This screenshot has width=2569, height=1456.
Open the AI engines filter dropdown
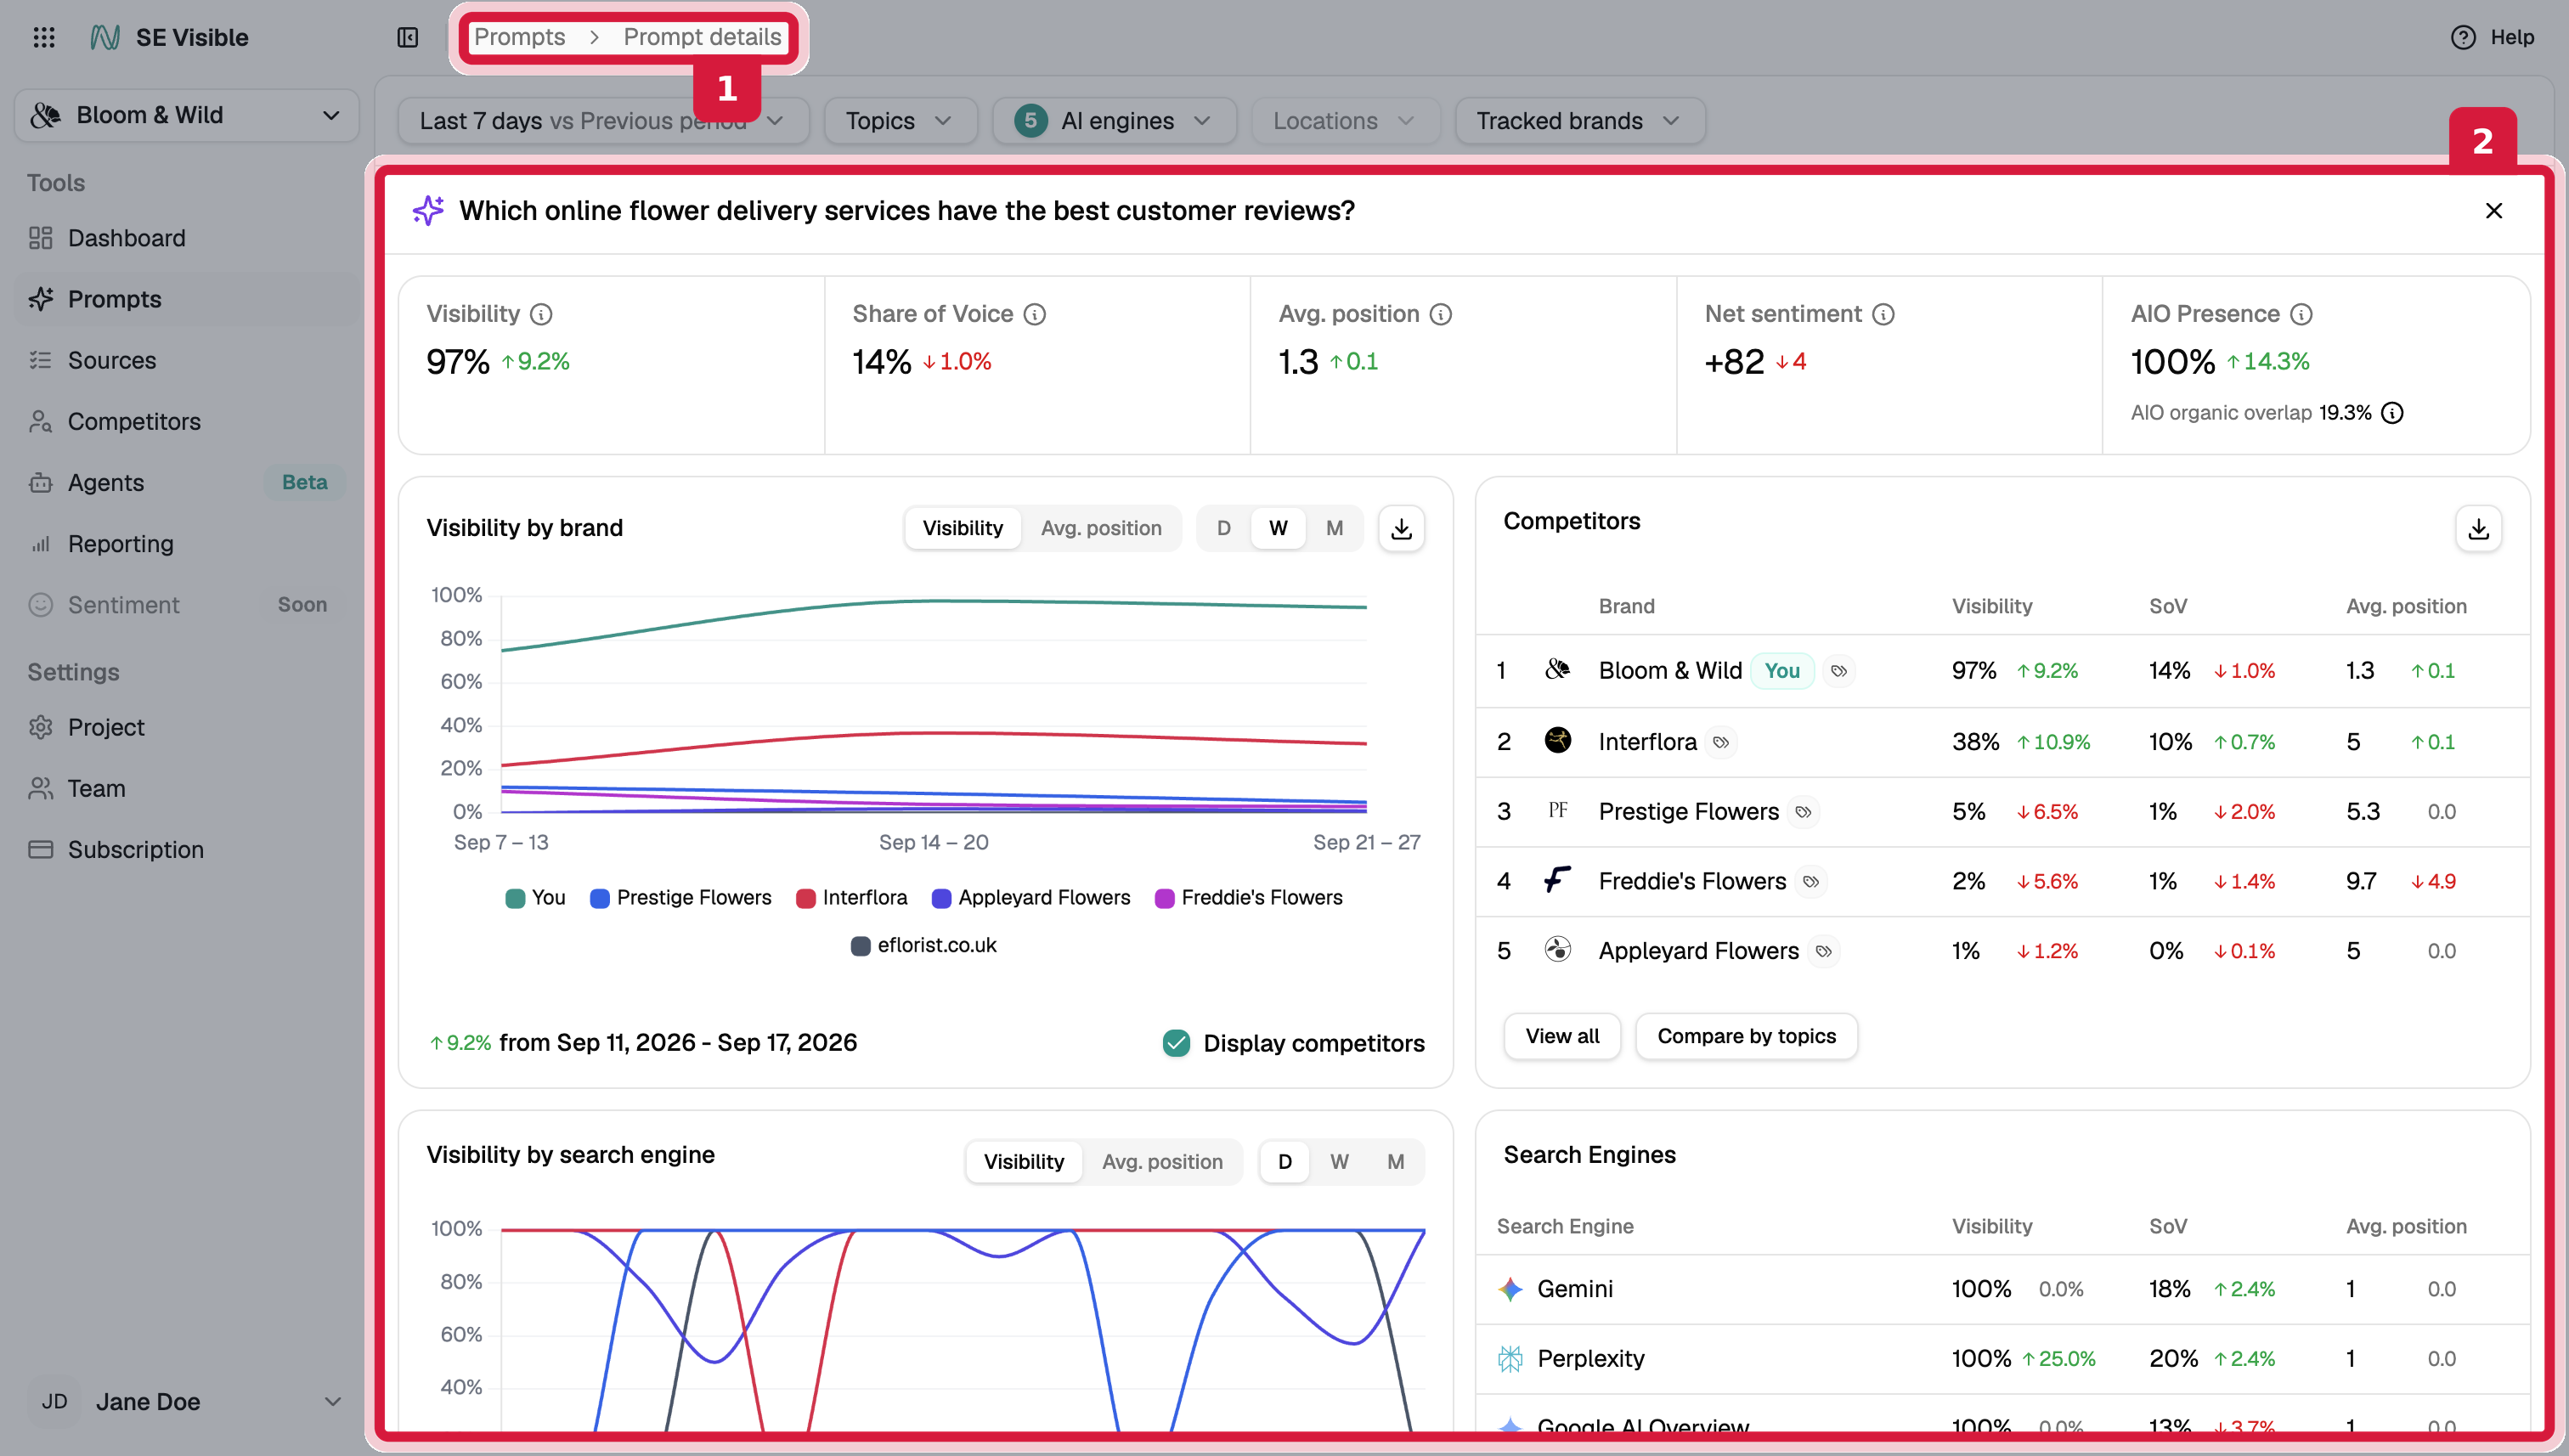click(1114, 121)
